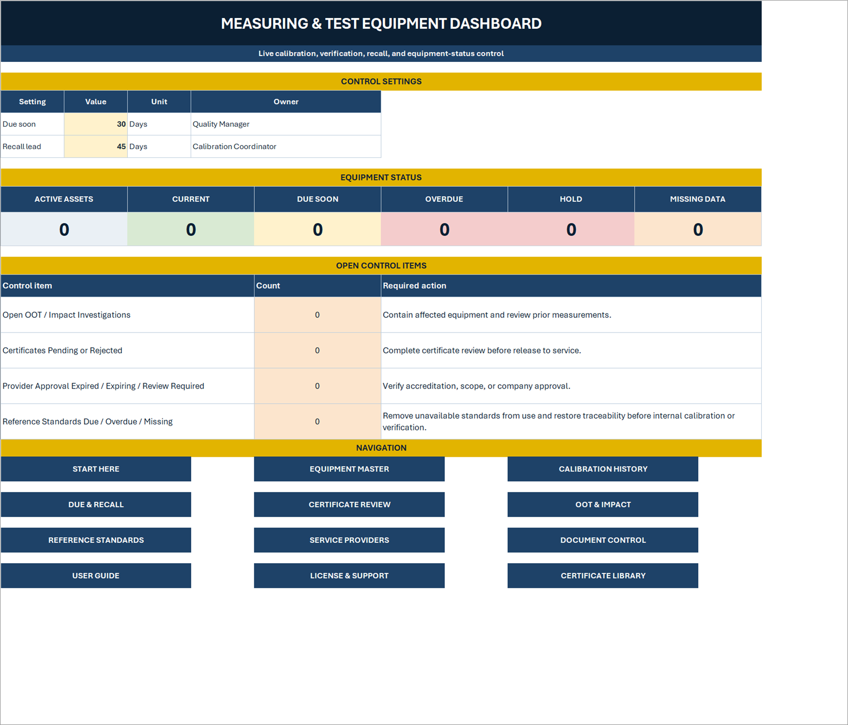Select the Recall lead value 45
Viewport: 848px width, 725px height.
(x=96, y=147)
